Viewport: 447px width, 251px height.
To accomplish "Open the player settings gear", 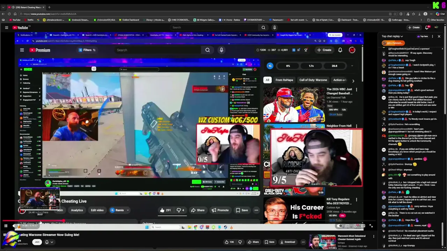I will (x=356, y=226).
